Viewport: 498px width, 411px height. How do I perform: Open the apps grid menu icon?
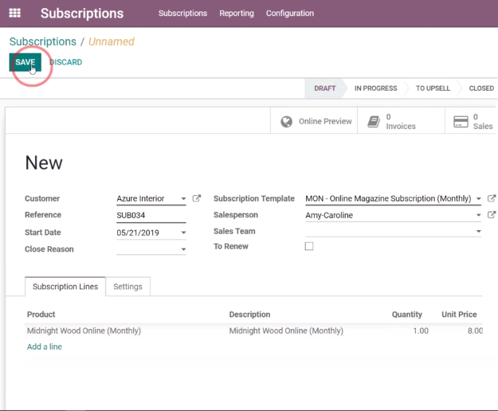[15, 13]
